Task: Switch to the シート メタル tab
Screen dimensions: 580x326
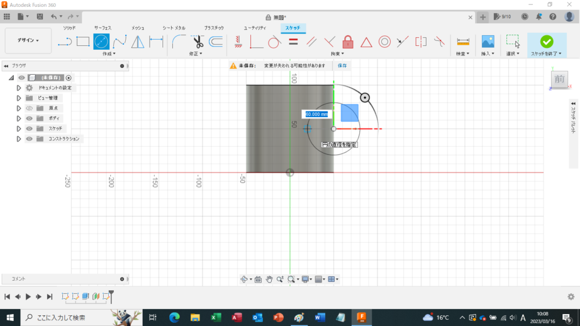Action: 174,28
